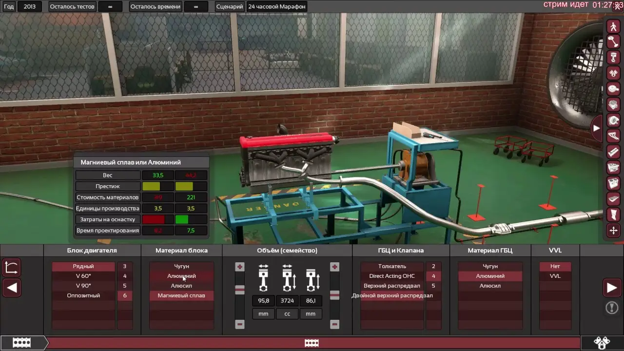The height and width of the screenshot is (351, 624).
Task: Increase stroke with right plus button
Action: pyautogui.click(x=334, y=267)
